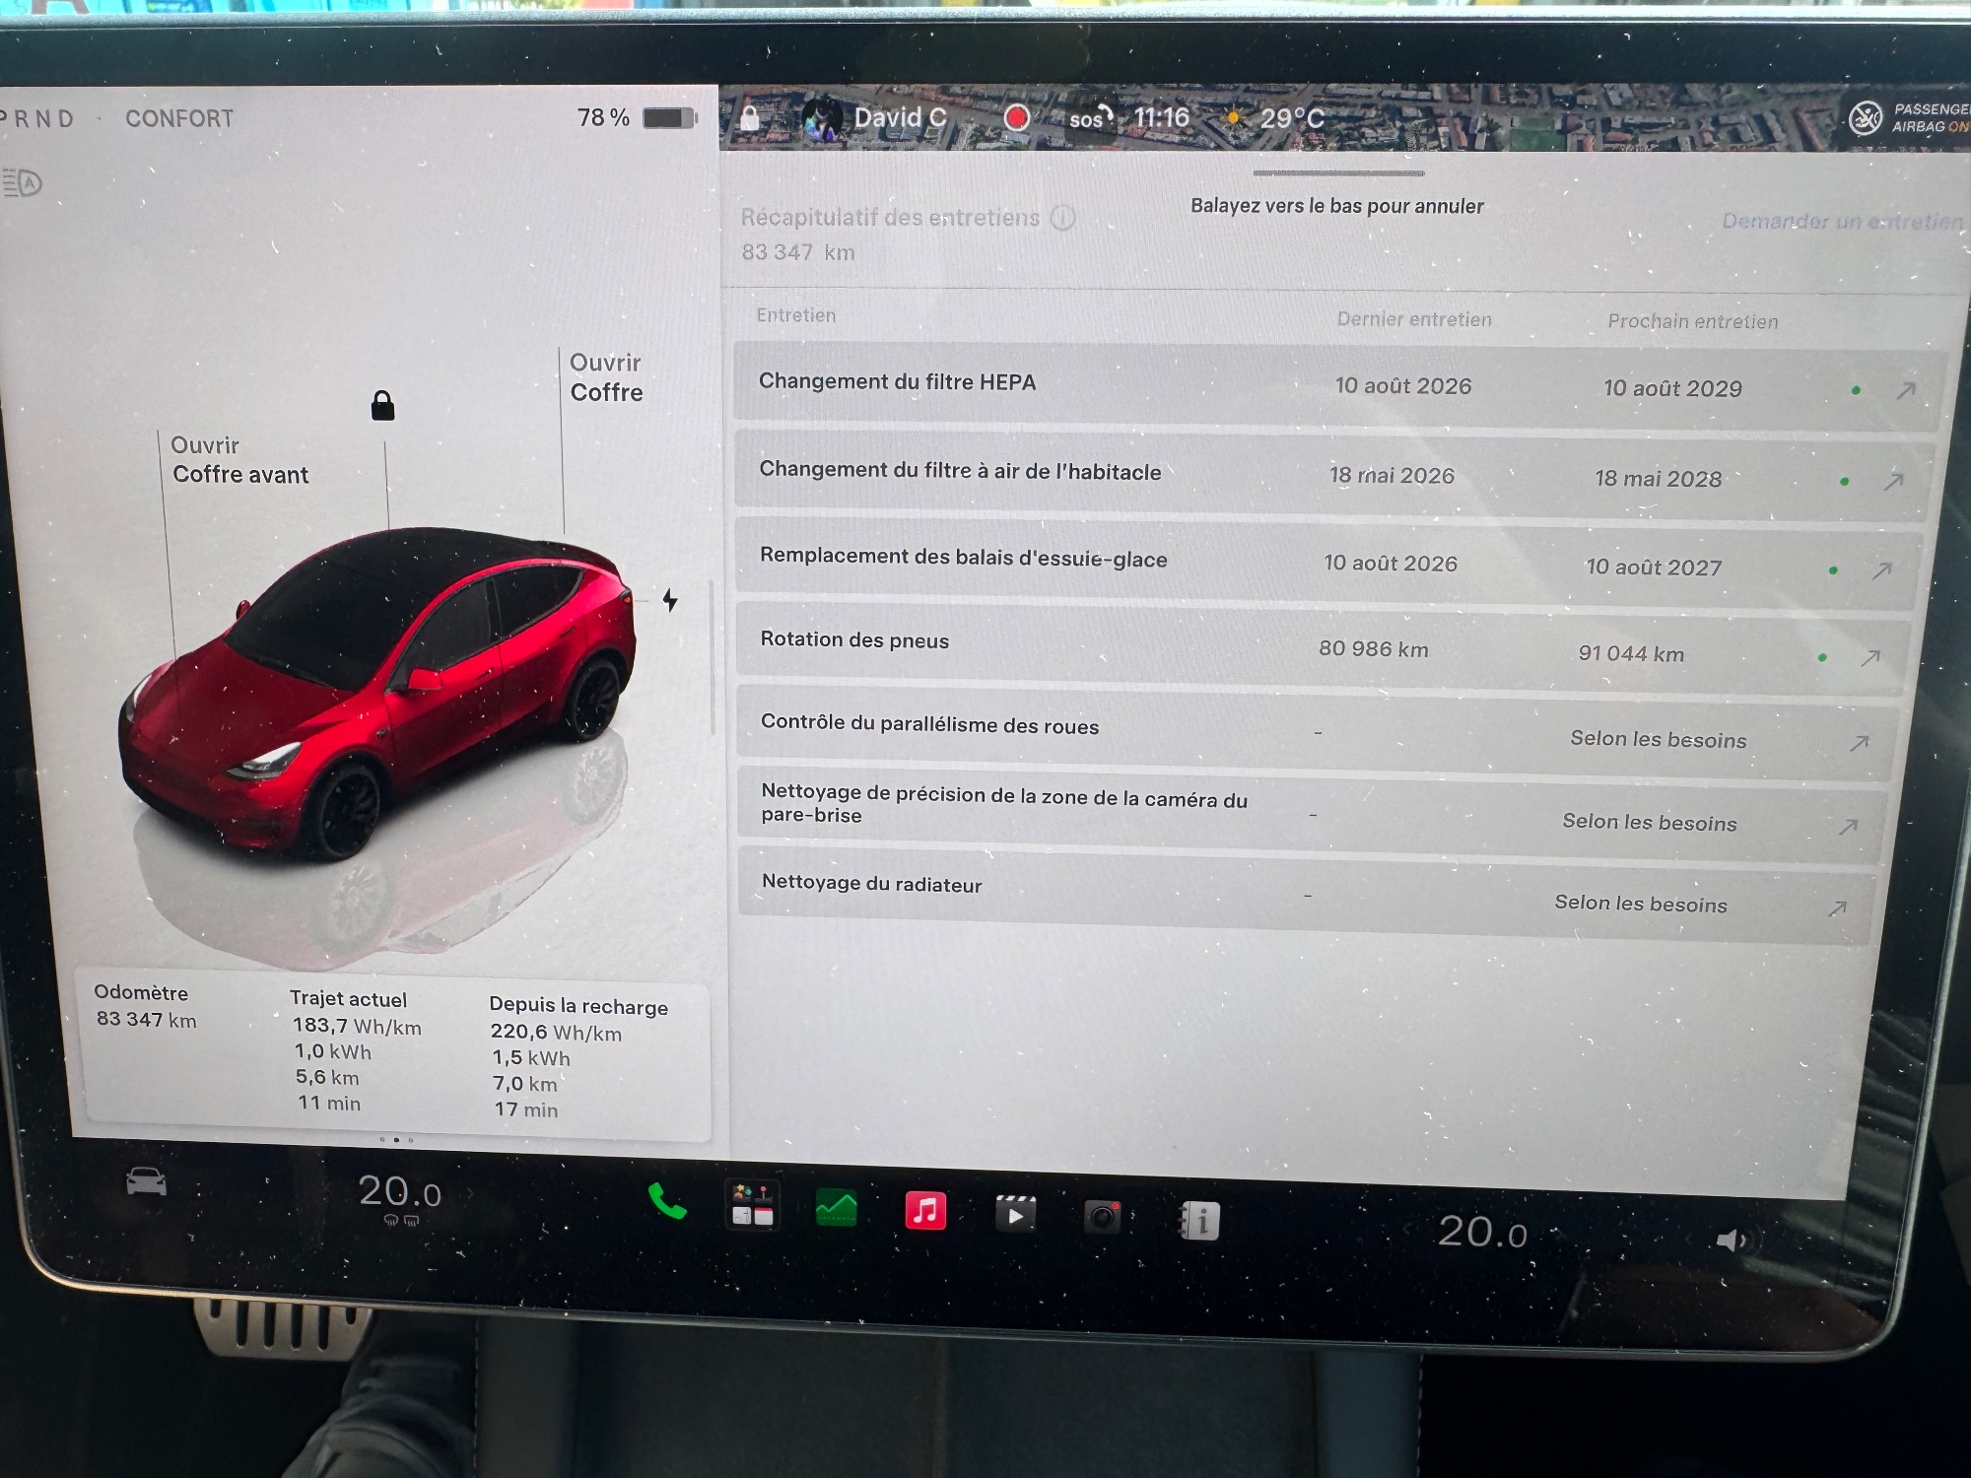The height and width of the screenshot is (1478, 1971).
Task: Tap the swipe-down handle above Balayez vers le bas
Action: click(x=1338, y=173)
